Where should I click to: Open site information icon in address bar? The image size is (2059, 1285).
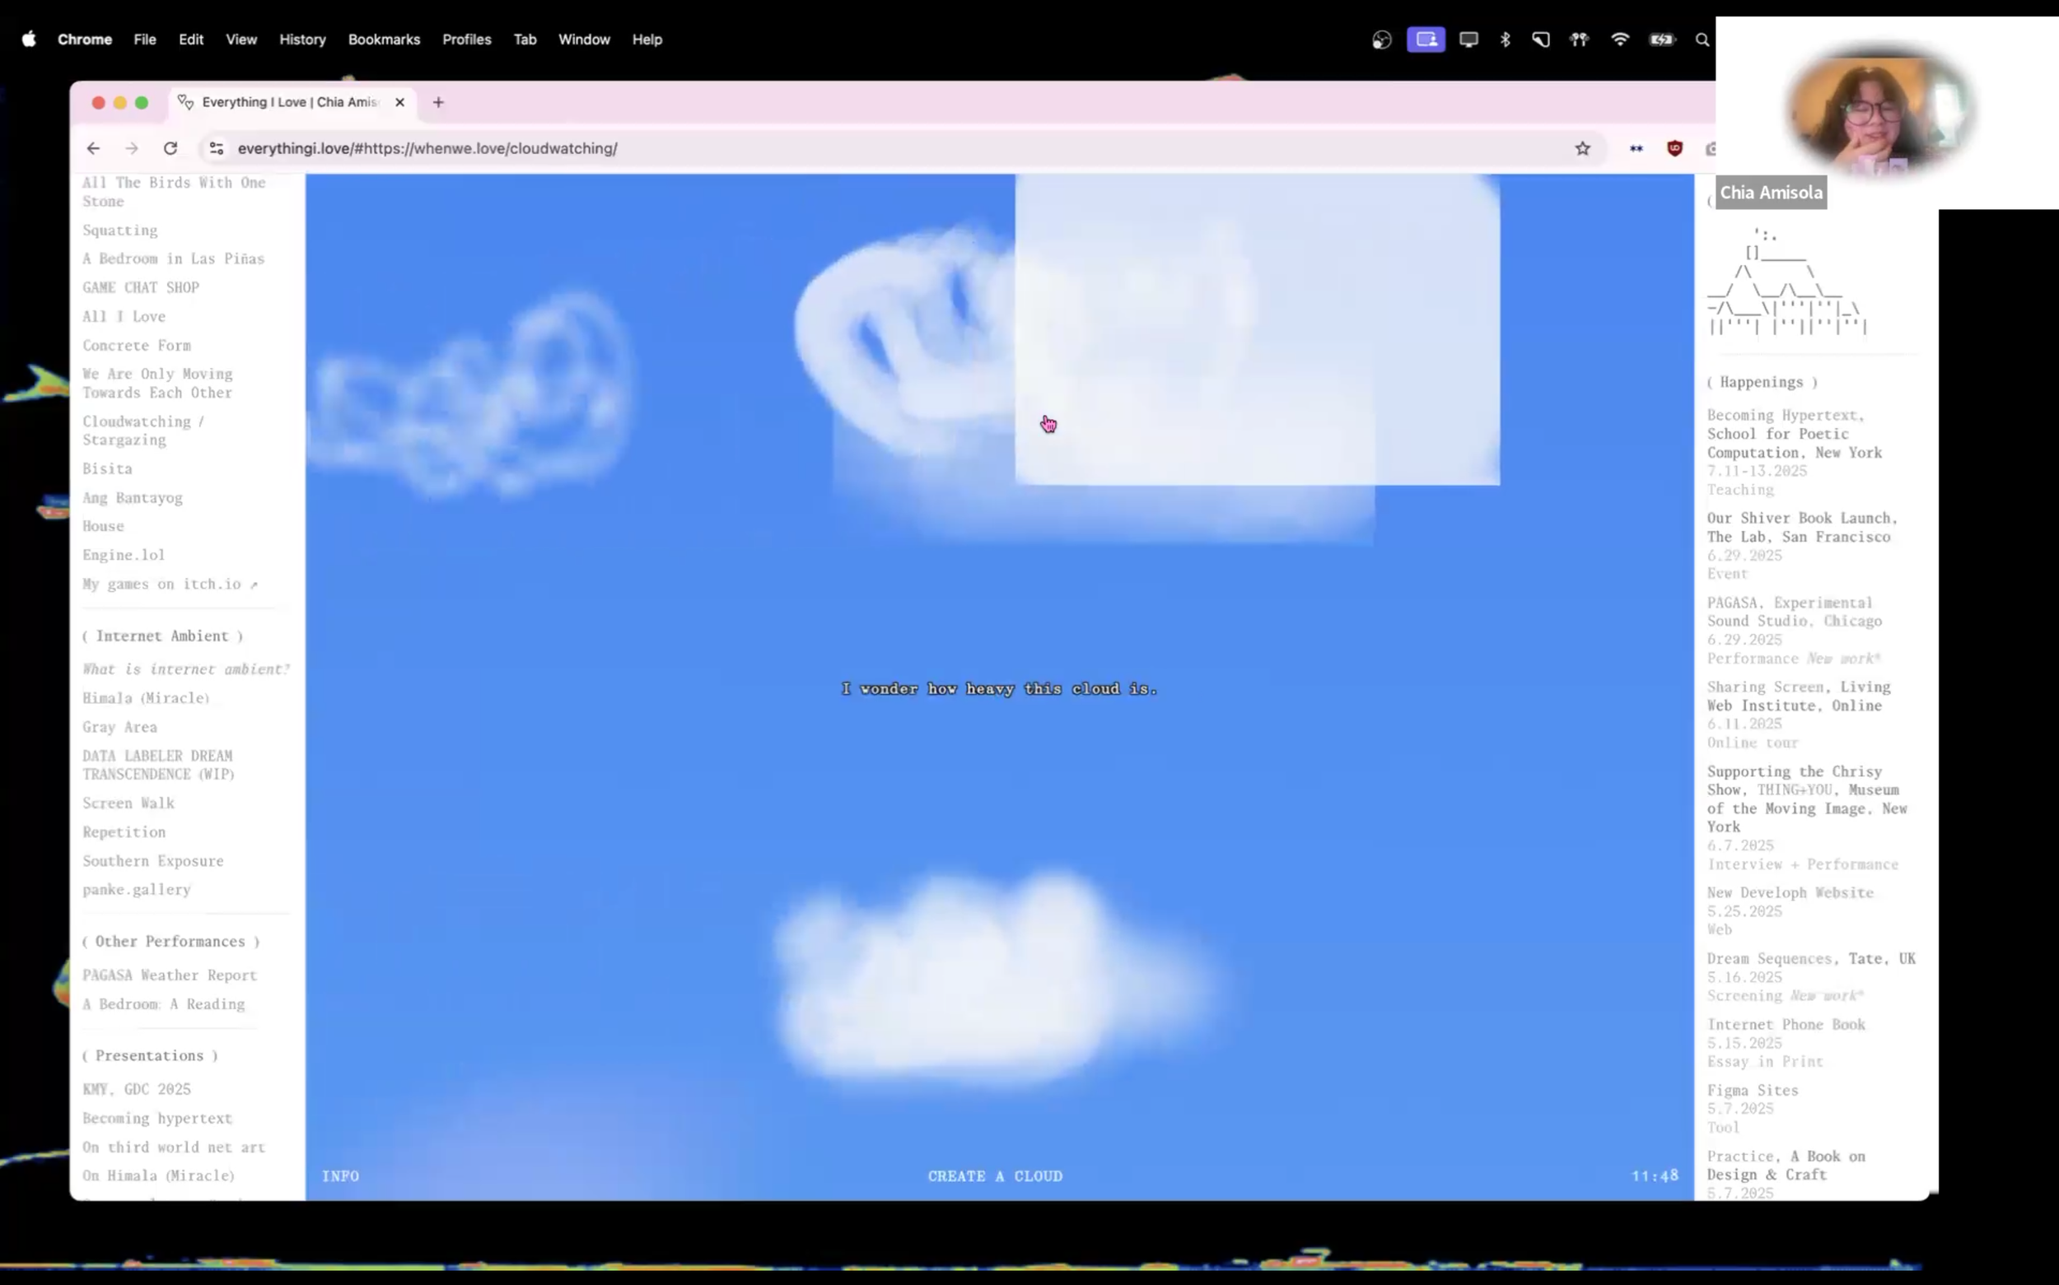[x=217, y=148]
